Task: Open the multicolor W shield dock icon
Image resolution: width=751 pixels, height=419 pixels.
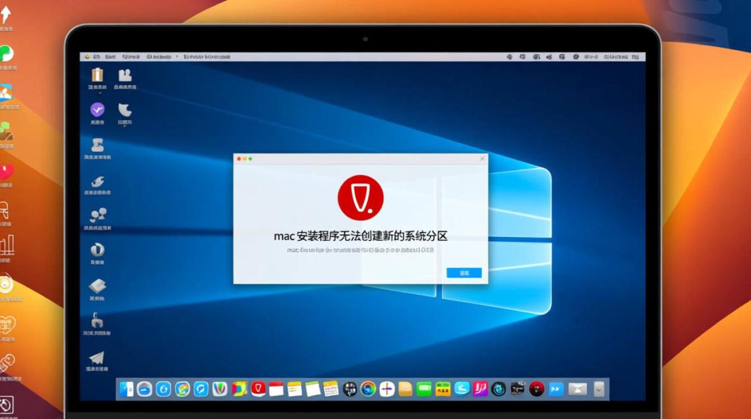Action: [x=220, y=389]
